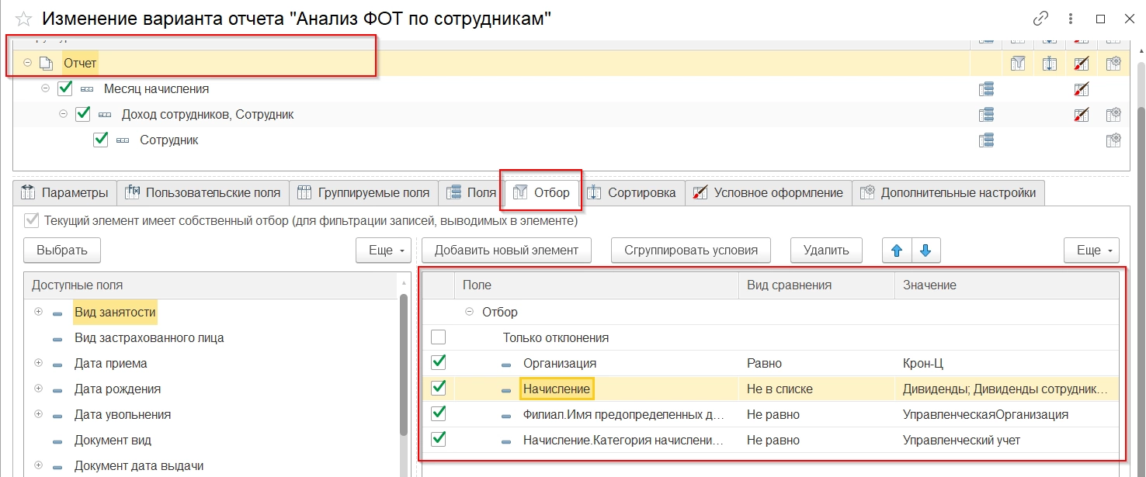This screenshot has width=1146, height=477.
Task: Enable the Только отклонения filter checkbox
Action: (439, 337)
